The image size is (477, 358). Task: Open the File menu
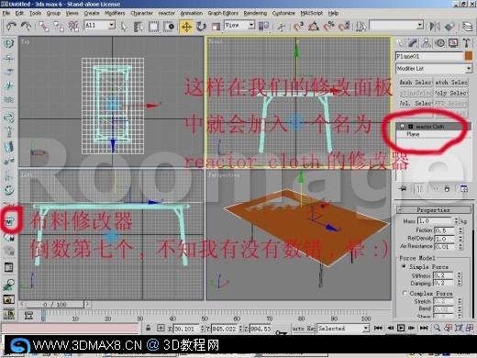point(6,13)
